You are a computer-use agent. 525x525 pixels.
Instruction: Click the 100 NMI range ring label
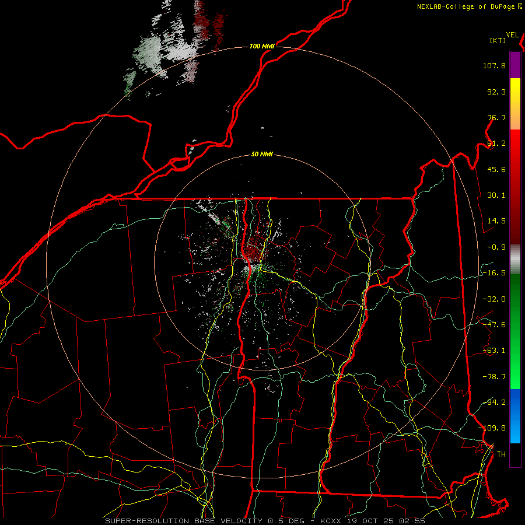pos(262,46)
